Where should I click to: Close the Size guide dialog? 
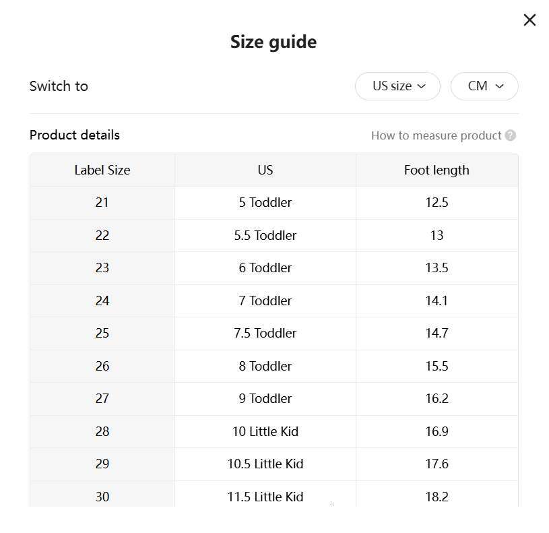pyautogui.click(x=529, y=20)
